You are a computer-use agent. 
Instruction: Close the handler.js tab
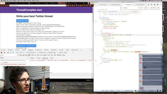click(133, 5)
